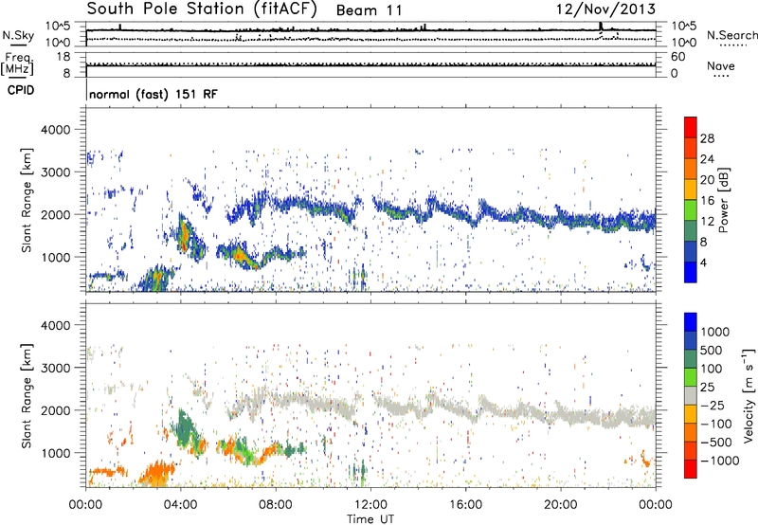
Task: Click the noise sky trace strip at top
Action: [370, 34]
